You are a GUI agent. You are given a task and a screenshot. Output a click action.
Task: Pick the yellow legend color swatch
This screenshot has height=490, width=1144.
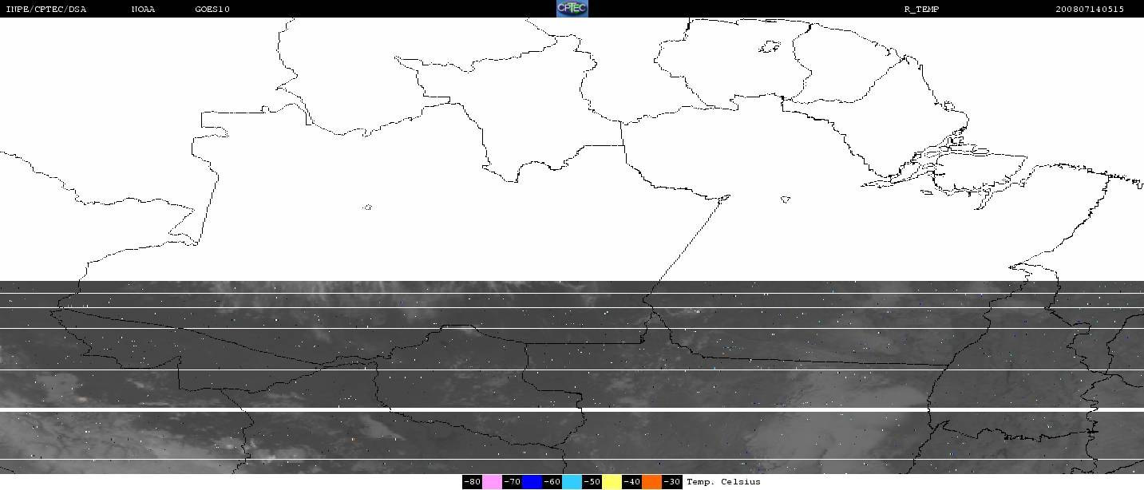click(x=612, y=482)
